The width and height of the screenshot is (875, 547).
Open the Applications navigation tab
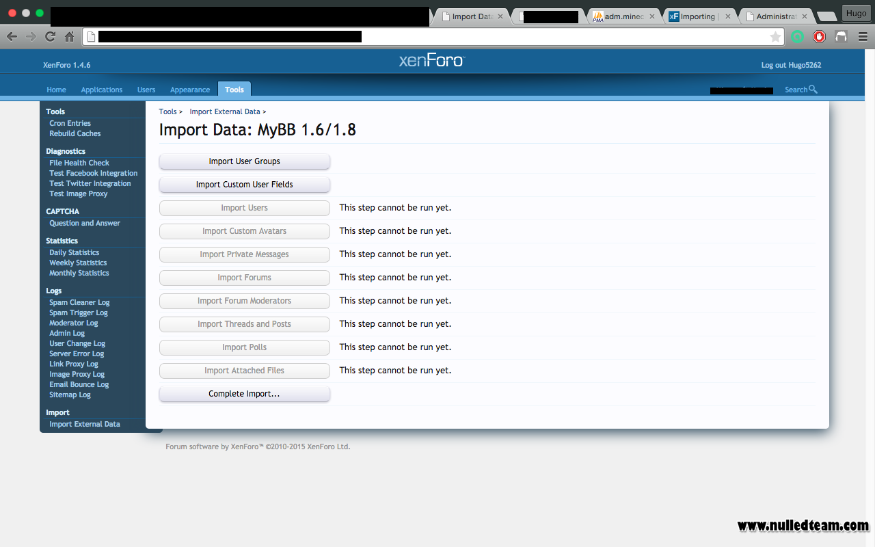click(x=102, y=90)
